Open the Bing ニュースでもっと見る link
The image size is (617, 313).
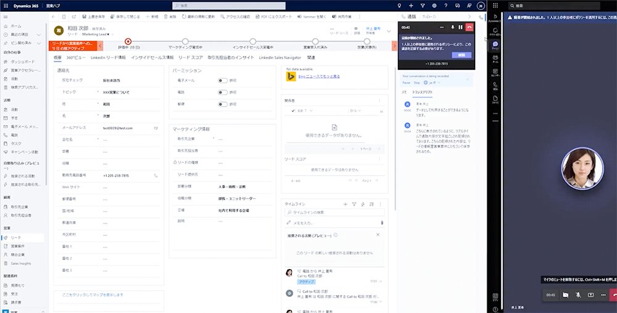[x=319, y=77]
